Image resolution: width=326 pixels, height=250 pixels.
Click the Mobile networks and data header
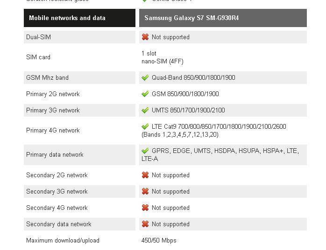tap(67, 18)
